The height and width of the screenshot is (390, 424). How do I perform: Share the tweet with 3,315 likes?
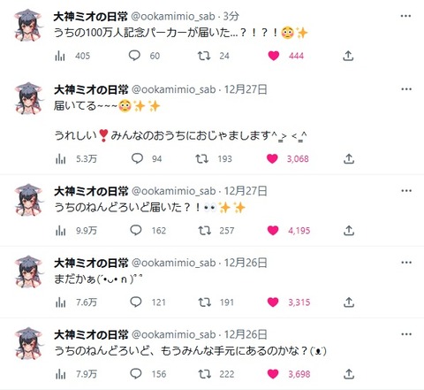pos(349,302)
